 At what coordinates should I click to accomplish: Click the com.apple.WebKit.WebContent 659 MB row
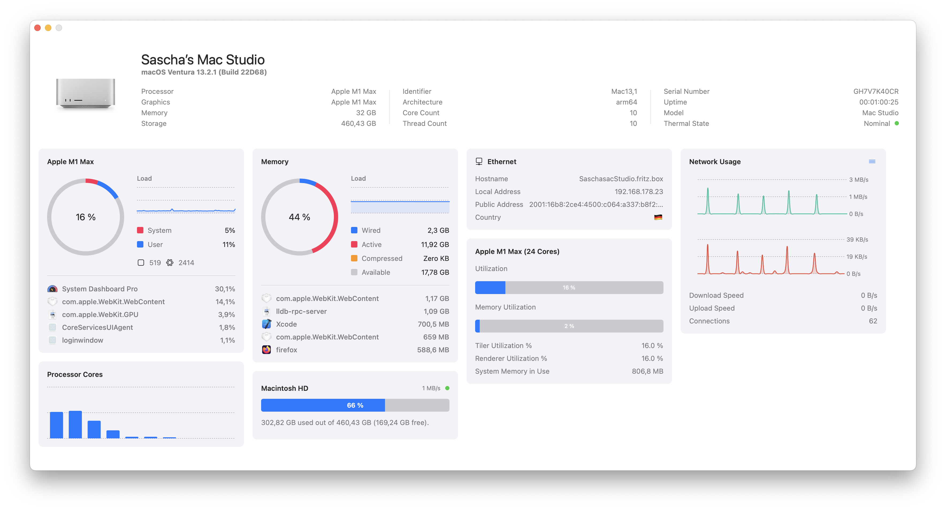pos(355,337)
